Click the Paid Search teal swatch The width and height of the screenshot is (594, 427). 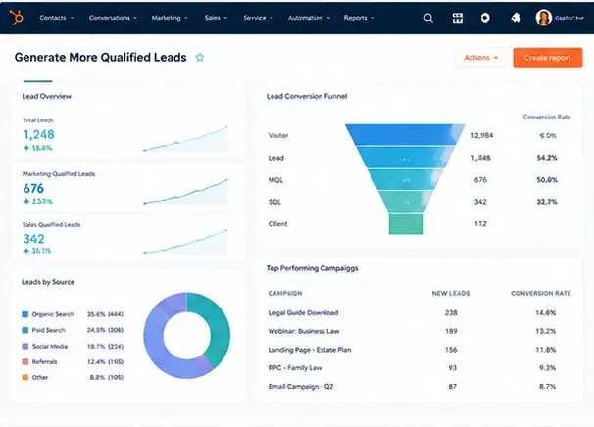coord(25,330)
